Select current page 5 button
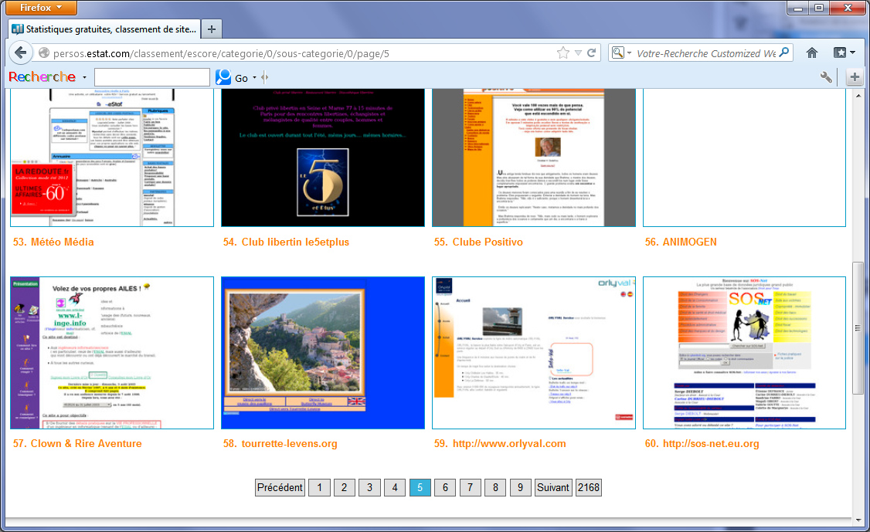The width and height of the screenshot is (870, 532). [420, 488]
